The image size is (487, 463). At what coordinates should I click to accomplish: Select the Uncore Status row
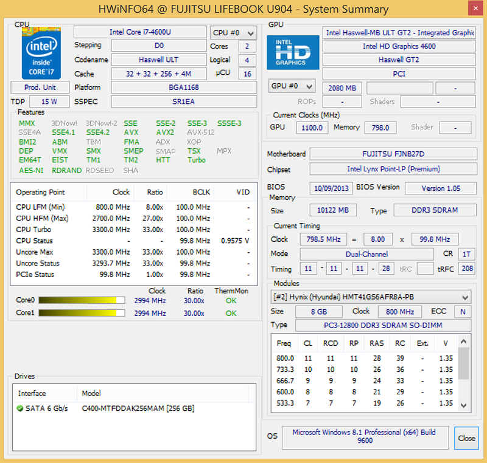[133, 264]
